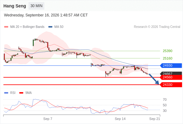Click the RSI 30 scale label
This screenshot has width=183, height=124.
(165, 111)
